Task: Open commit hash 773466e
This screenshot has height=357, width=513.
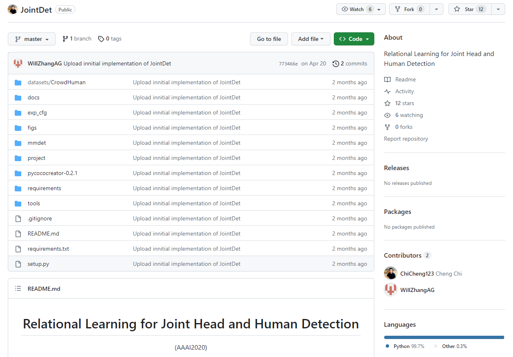Action: point(288,64)
